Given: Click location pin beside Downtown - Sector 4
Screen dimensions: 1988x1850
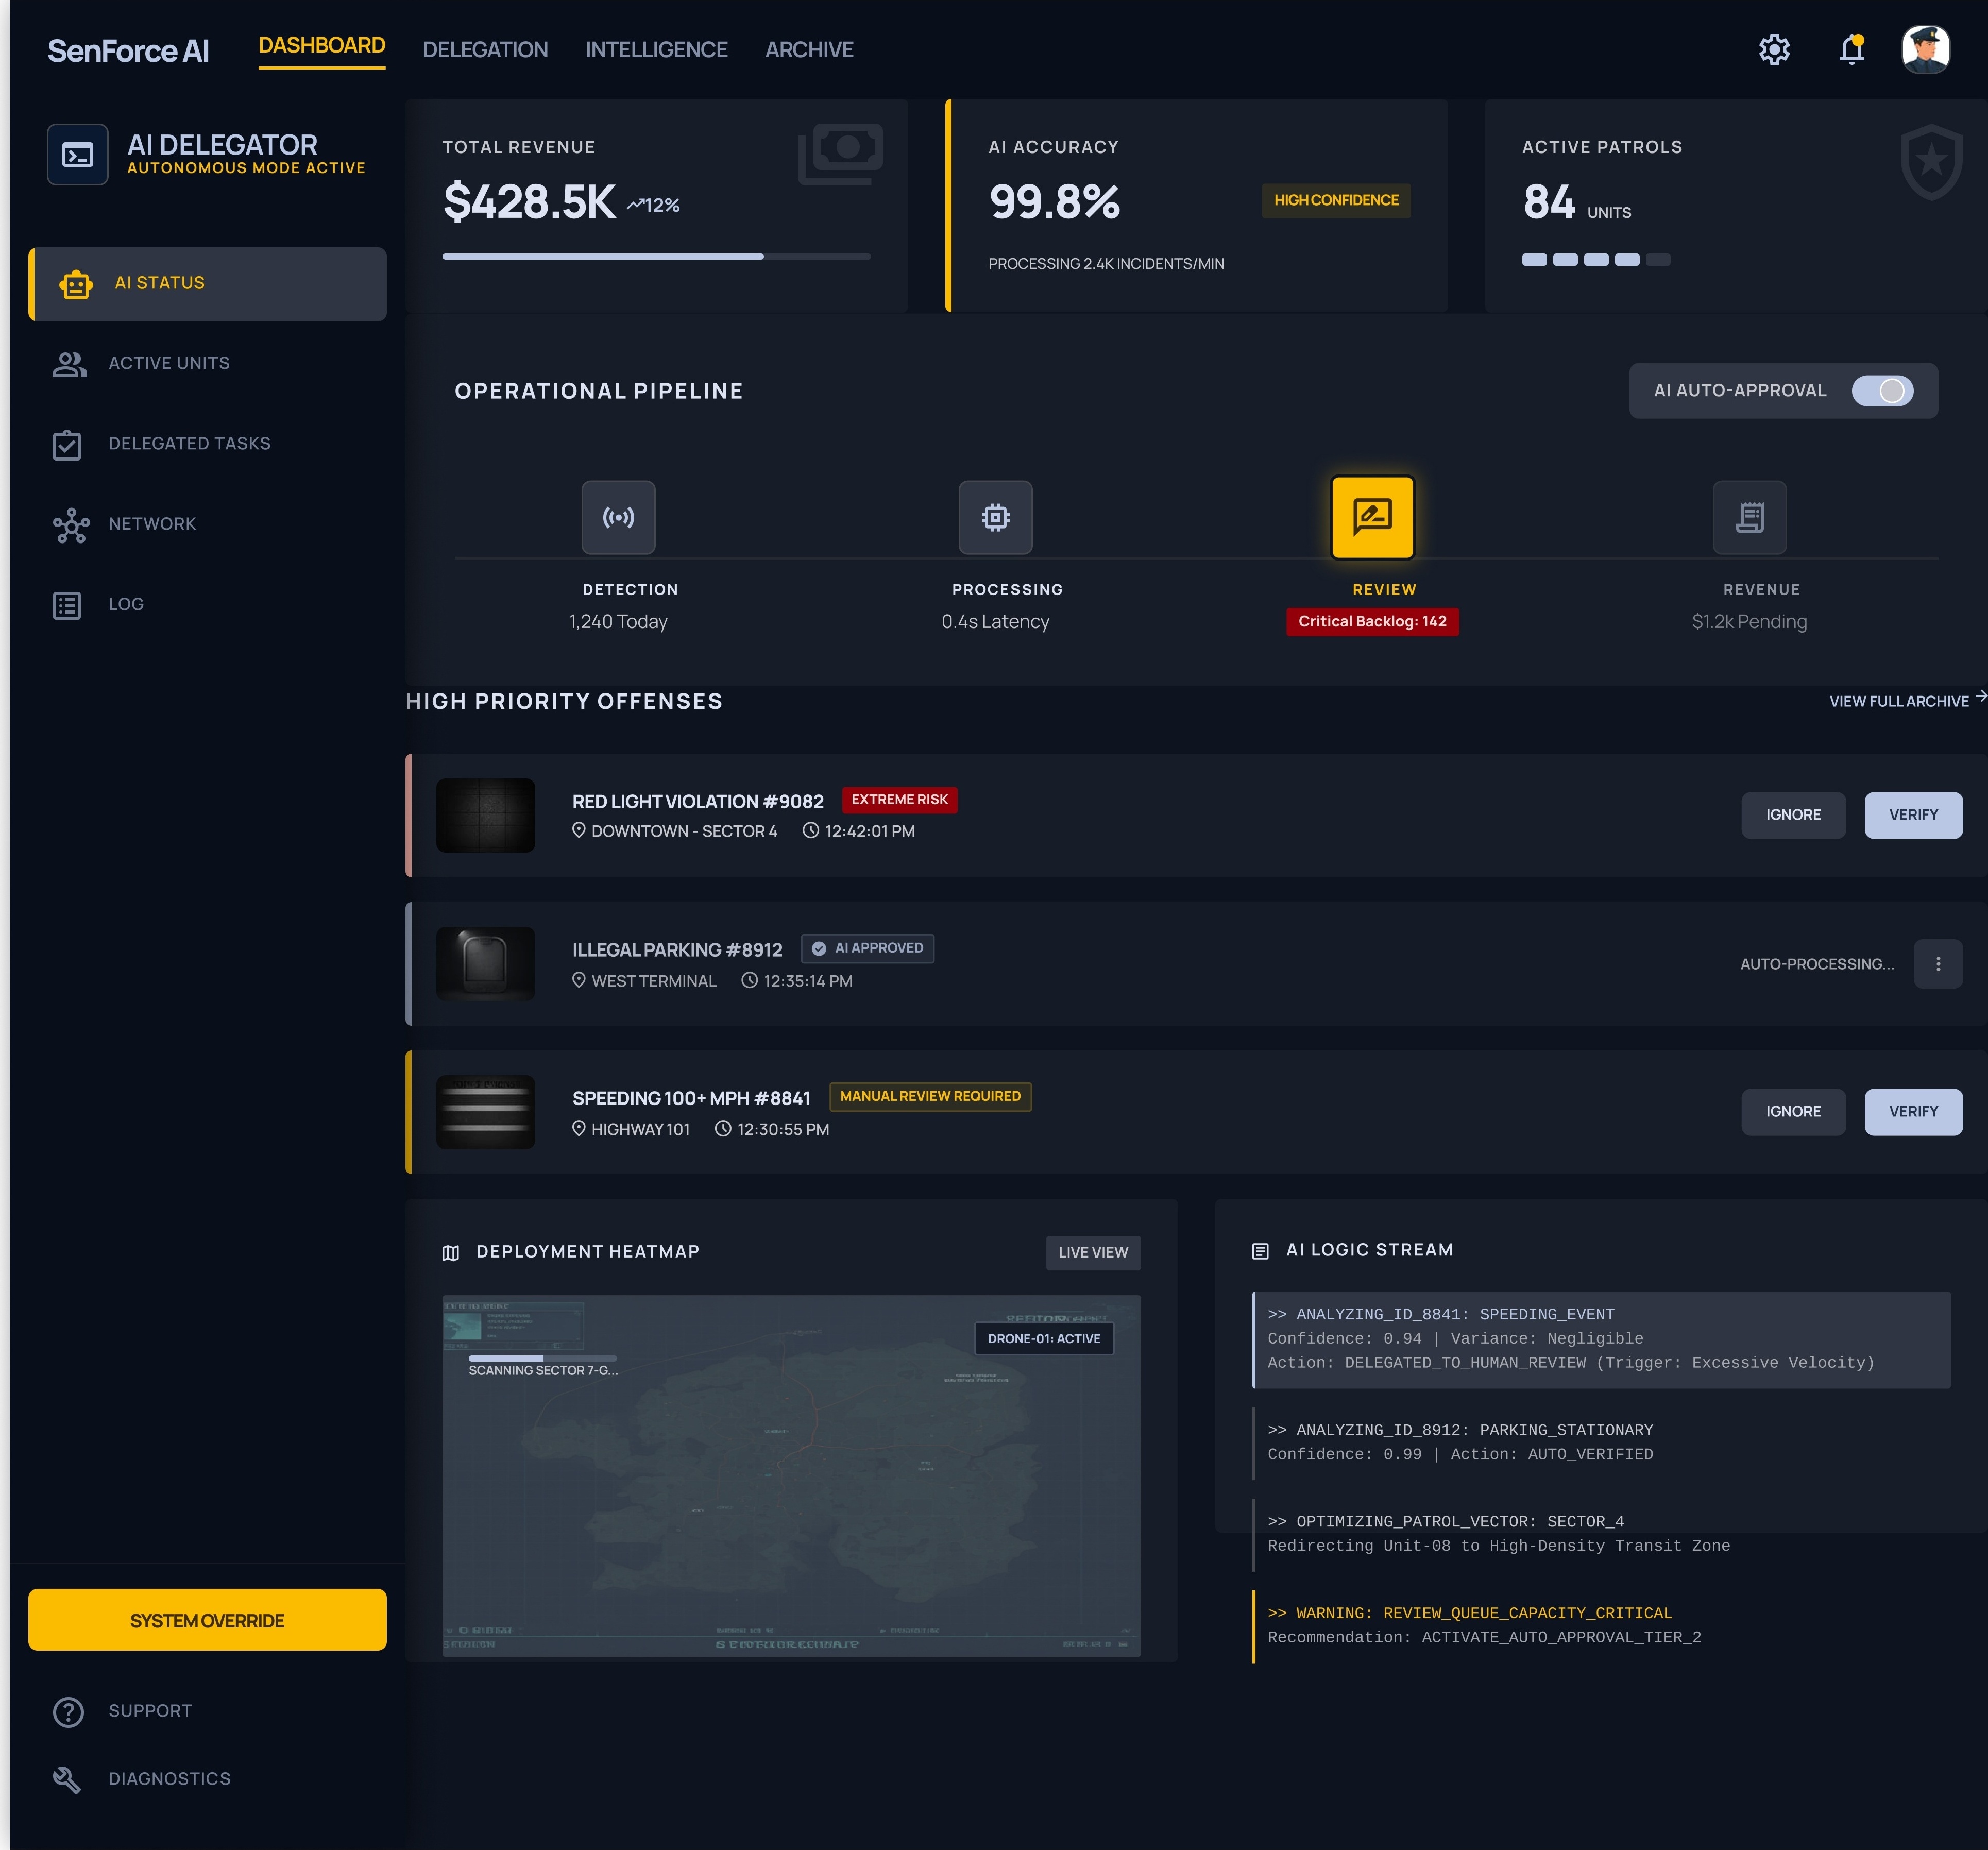Looking at the screenshot, I should pyautogui.click(x=578, y=830).
